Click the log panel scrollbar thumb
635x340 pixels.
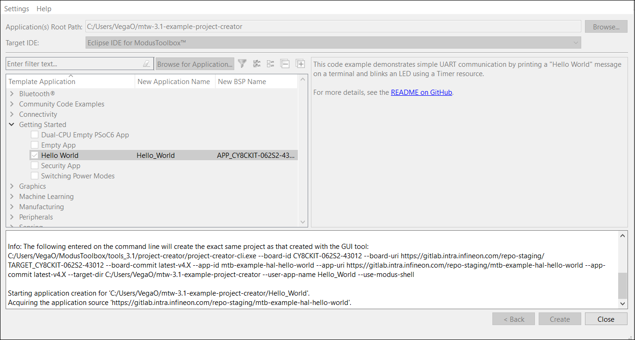click(x=622, y=285)
